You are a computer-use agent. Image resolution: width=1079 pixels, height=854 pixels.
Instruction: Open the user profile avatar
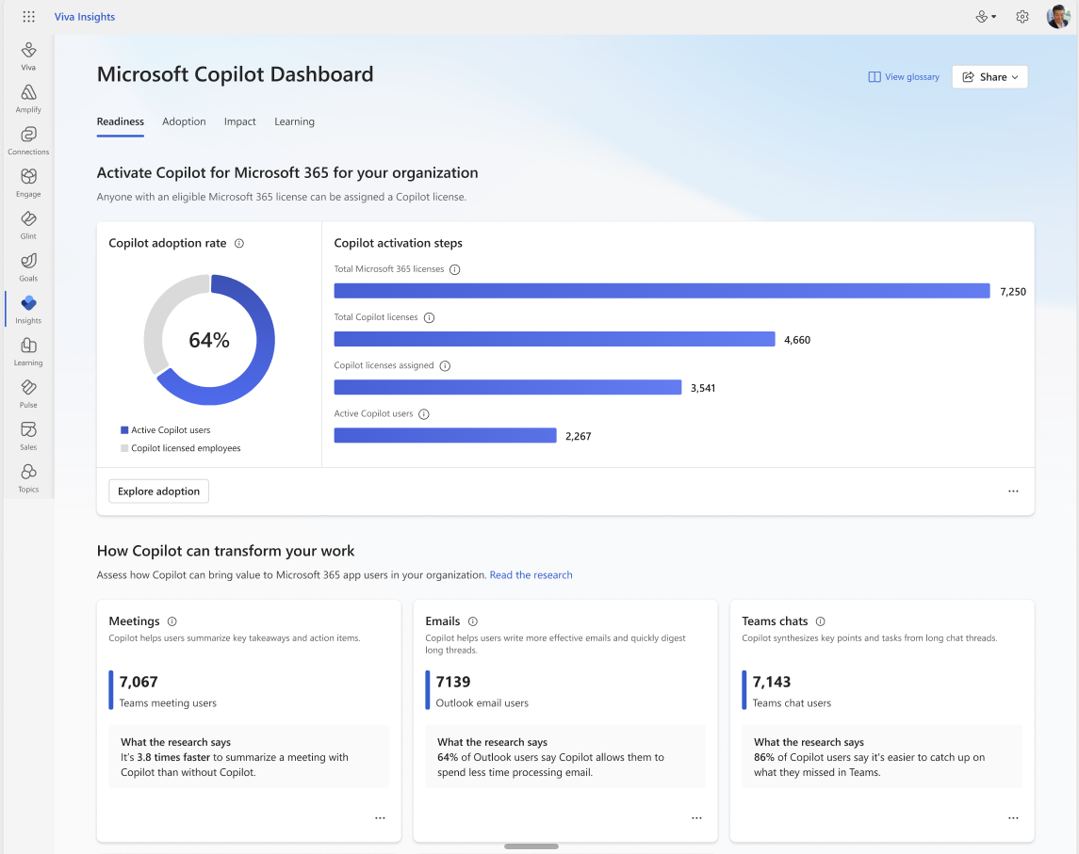[x=1058, y=17]
